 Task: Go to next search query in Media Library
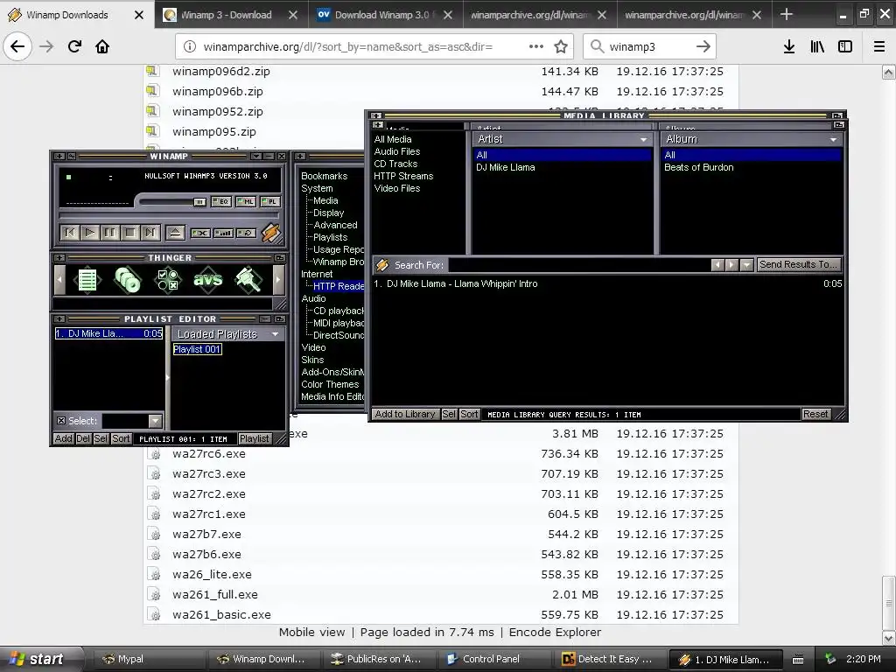(731, 264)
